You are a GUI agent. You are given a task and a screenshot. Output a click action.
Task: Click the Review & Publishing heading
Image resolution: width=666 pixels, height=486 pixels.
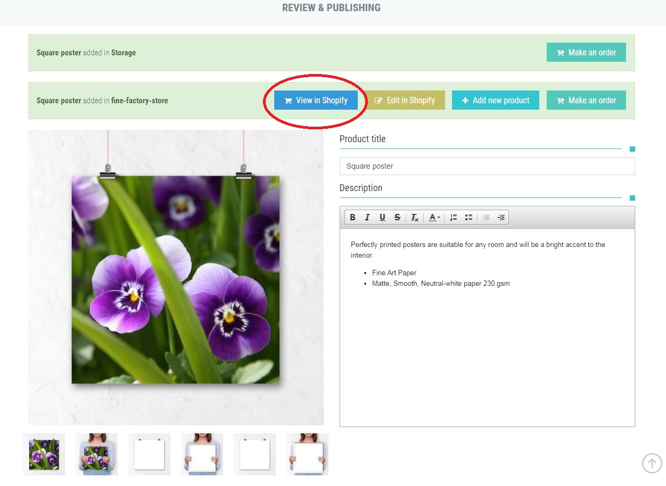click(x=331, y=8)
